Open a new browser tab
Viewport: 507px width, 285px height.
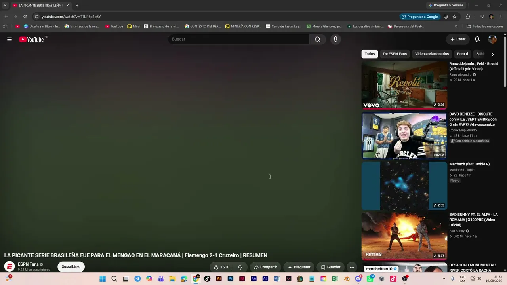(x=77, y=6)
